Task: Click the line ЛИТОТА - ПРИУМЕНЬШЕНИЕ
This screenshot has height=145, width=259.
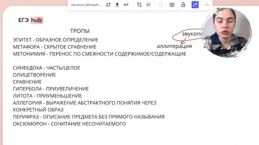Action: pyautogui.click(x=47, y=96)
